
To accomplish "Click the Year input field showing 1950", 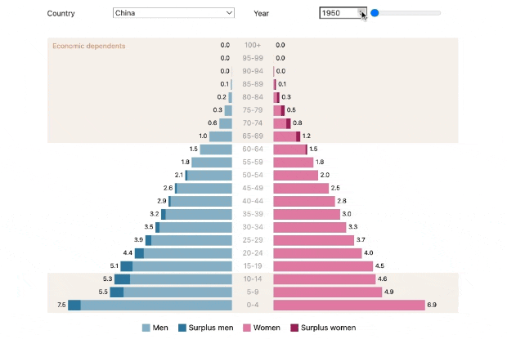I will (343, 13).
